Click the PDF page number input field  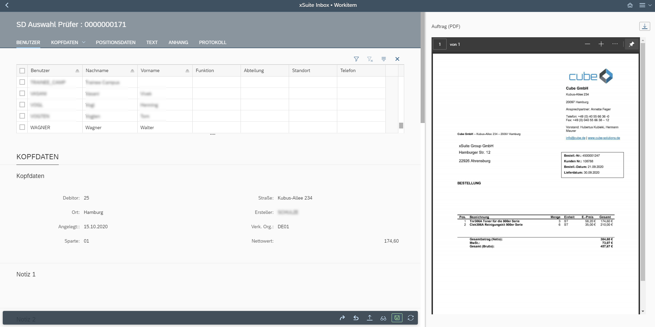coord(439,44)
